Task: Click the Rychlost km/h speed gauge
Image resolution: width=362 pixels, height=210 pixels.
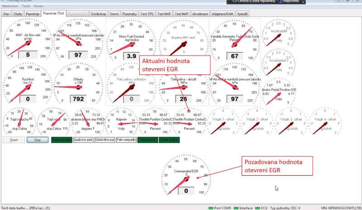Action: (28, 84)
